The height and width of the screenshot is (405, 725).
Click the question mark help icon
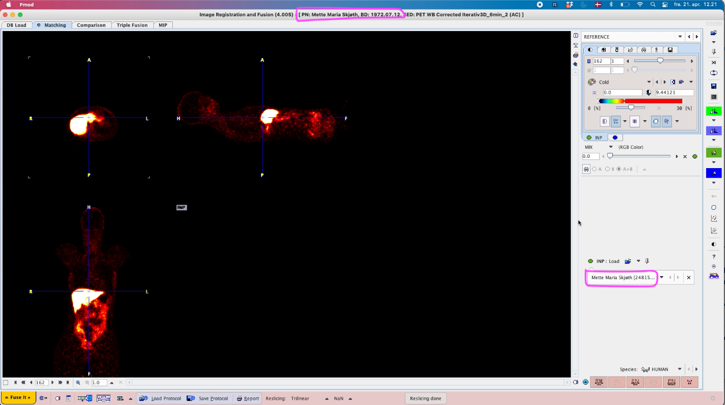(x=714, y=256)
